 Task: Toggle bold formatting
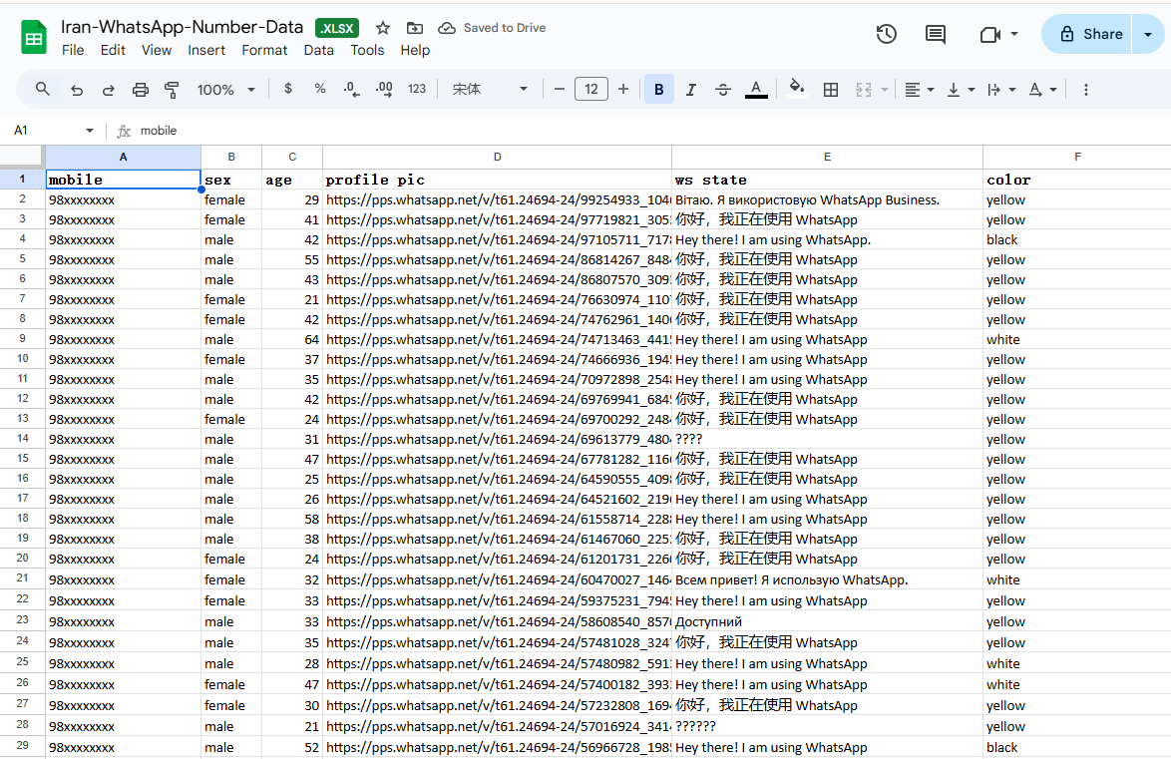[658, 90]
